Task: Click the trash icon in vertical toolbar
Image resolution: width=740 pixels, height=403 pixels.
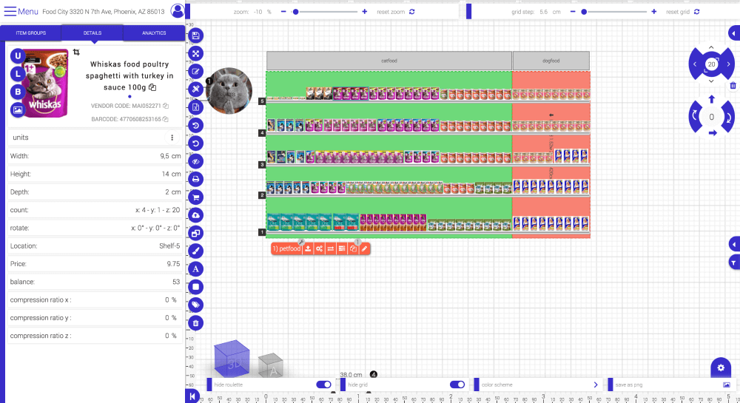Action: [196, 322]
